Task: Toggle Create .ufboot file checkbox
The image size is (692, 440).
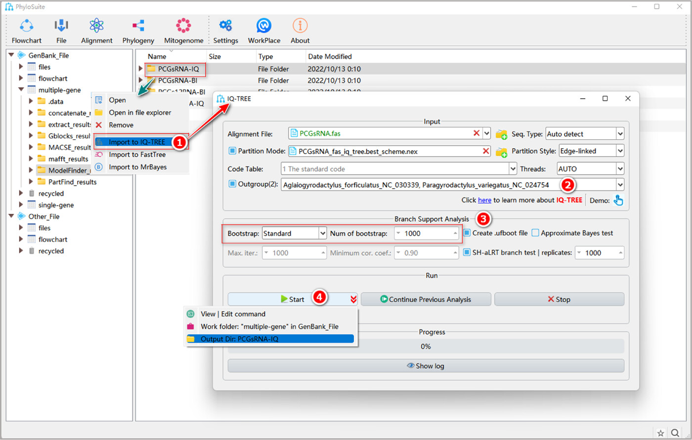Action: [x=467, y=233]
